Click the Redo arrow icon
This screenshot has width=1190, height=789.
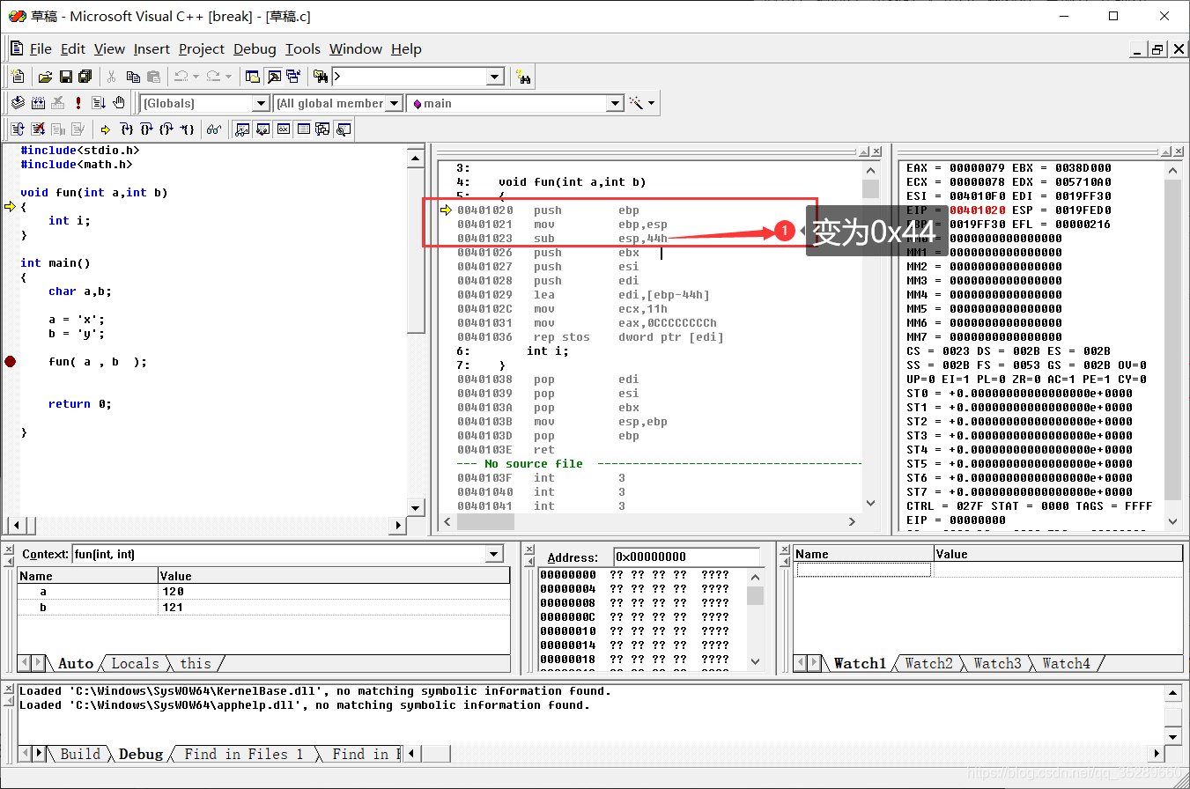[x=213, y=77]
